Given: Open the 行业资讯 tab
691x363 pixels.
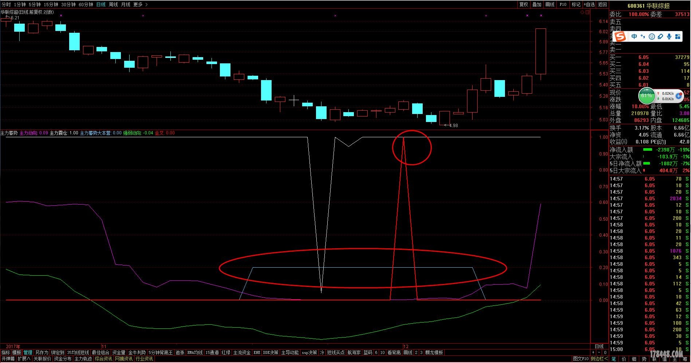Looking at the screenshot, I should click(x=144, y=359).
